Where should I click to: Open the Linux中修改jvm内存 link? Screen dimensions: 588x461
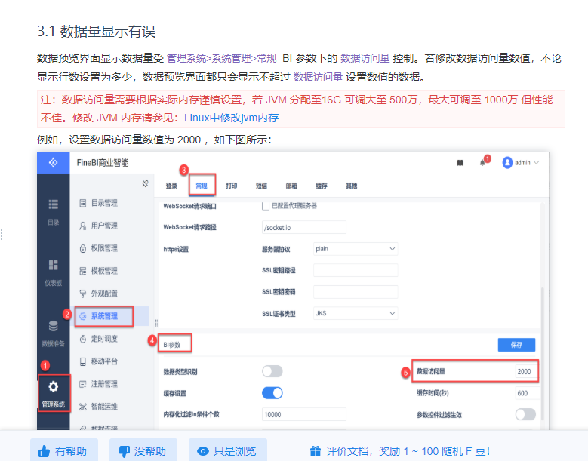232,118
